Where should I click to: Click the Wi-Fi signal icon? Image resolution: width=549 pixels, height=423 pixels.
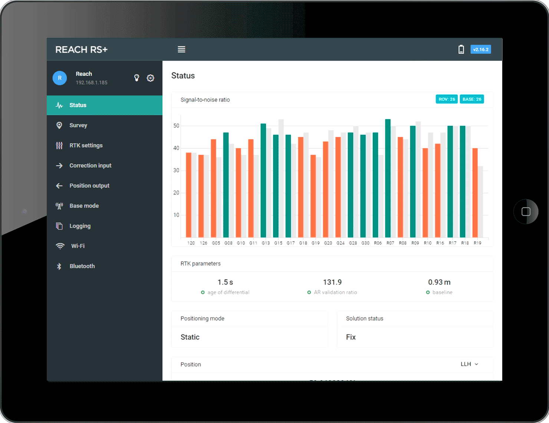60,246
